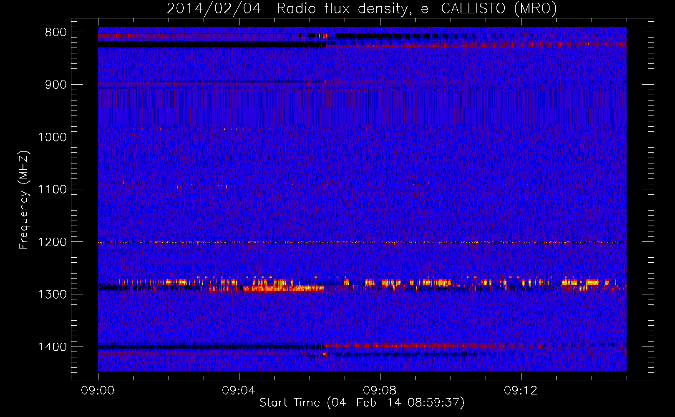The width and height of the screenshot is (675, 417).
Task: Select the '1300' frequency axis label
Action: 53,294
